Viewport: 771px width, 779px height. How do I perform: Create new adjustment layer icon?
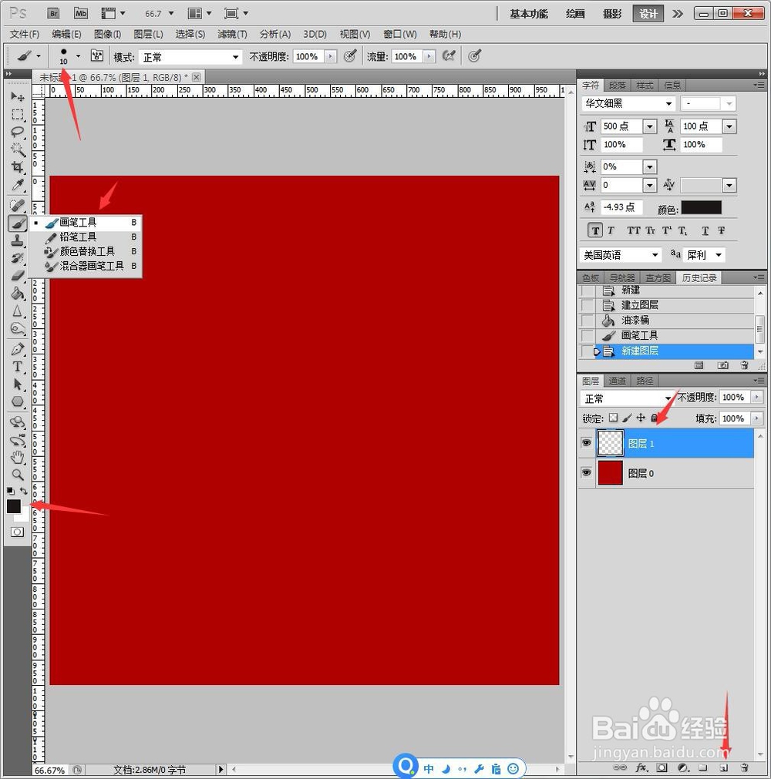coord(683,767)
